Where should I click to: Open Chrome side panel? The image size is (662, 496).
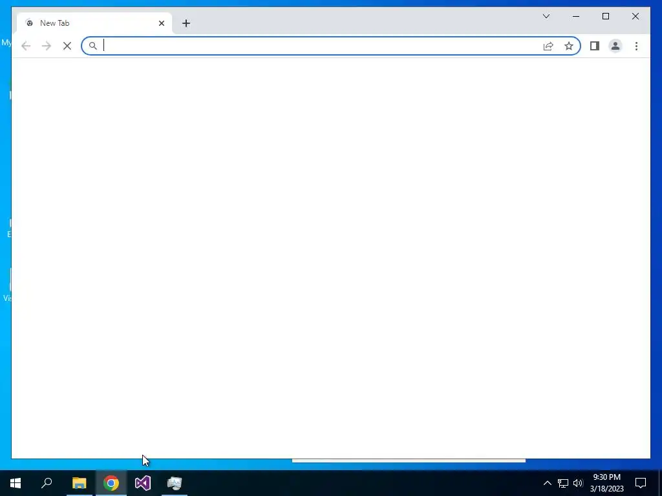[x=595, y=46]
